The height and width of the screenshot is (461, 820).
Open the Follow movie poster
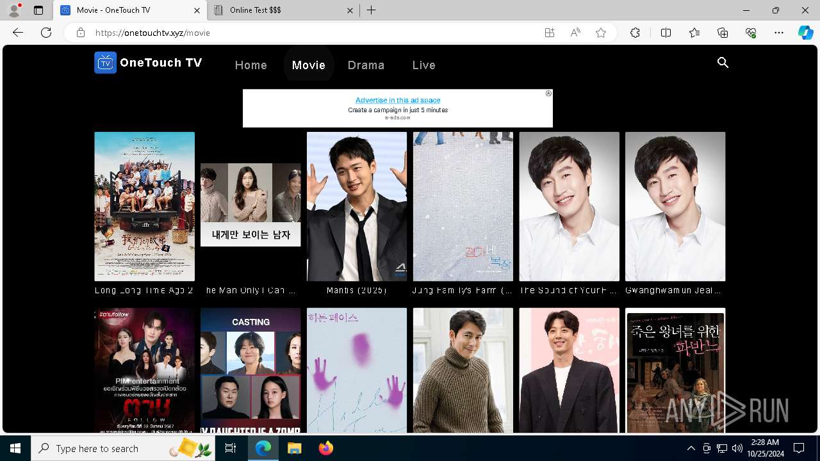pos(144,370)
